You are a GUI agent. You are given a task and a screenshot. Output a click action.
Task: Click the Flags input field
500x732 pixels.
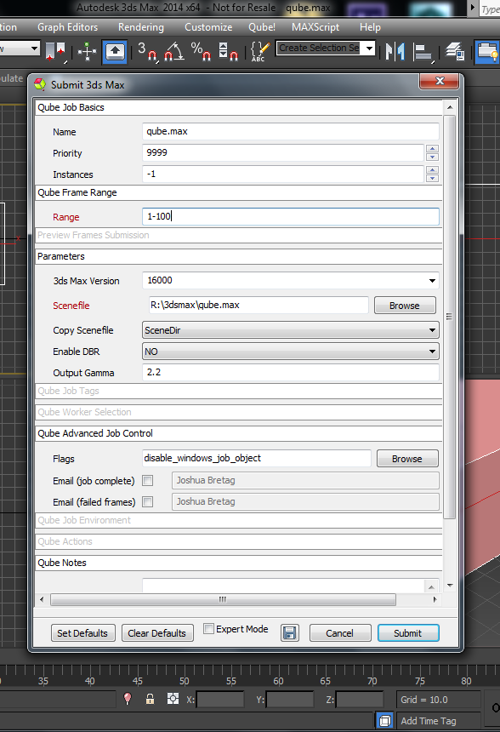point(257,458)
